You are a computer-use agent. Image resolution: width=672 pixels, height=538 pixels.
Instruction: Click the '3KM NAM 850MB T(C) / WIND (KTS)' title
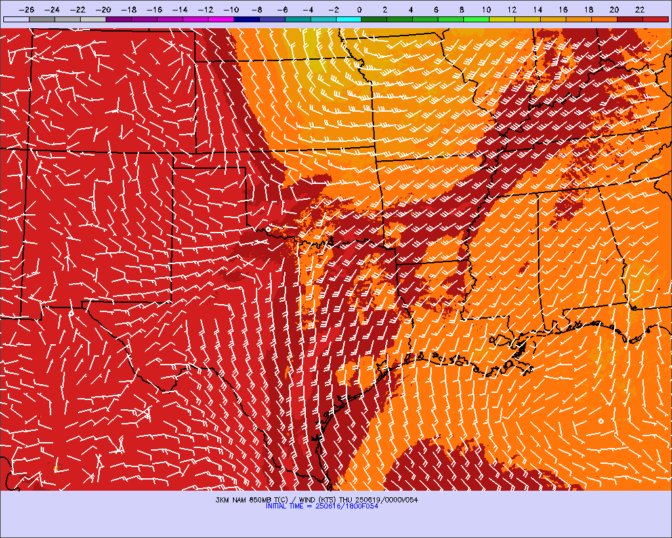click(x=276, y=500)
